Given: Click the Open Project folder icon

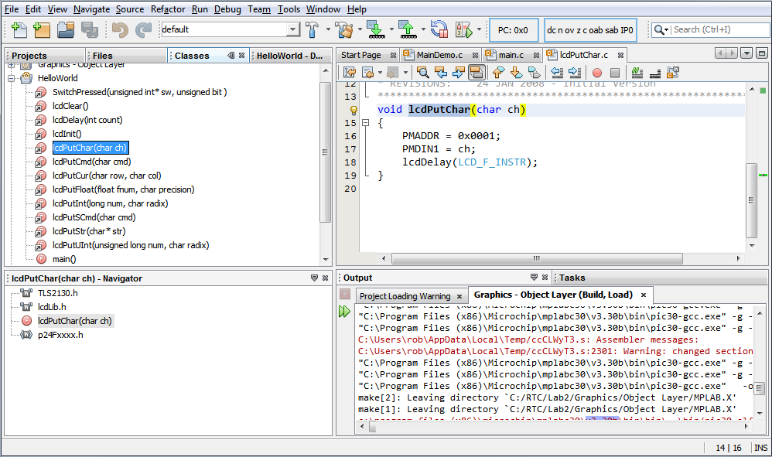Looking at the screenshot, I should [x=66, y=30].
